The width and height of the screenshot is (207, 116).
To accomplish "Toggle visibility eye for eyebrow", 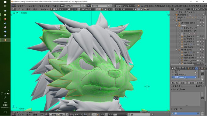I will [198, 55].
